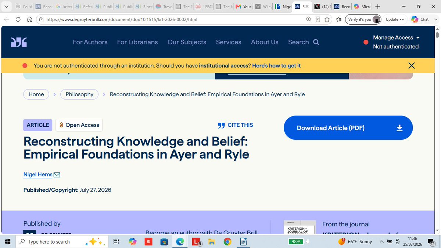Click the CITE THIS link text
Viewport: 441px width, 248px height.
pyautogui.click(x=240, y=125)
